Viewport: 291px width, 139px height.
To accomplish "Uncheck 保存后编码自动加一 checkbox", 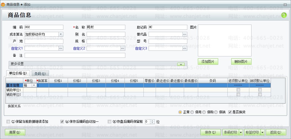I will tap(62, 122).
